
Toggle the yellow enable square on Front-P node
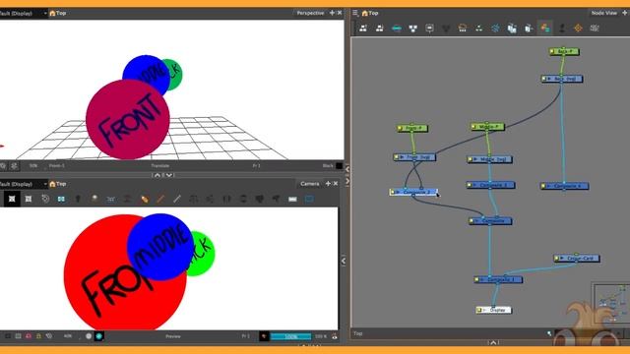click(x=400, y=128)
